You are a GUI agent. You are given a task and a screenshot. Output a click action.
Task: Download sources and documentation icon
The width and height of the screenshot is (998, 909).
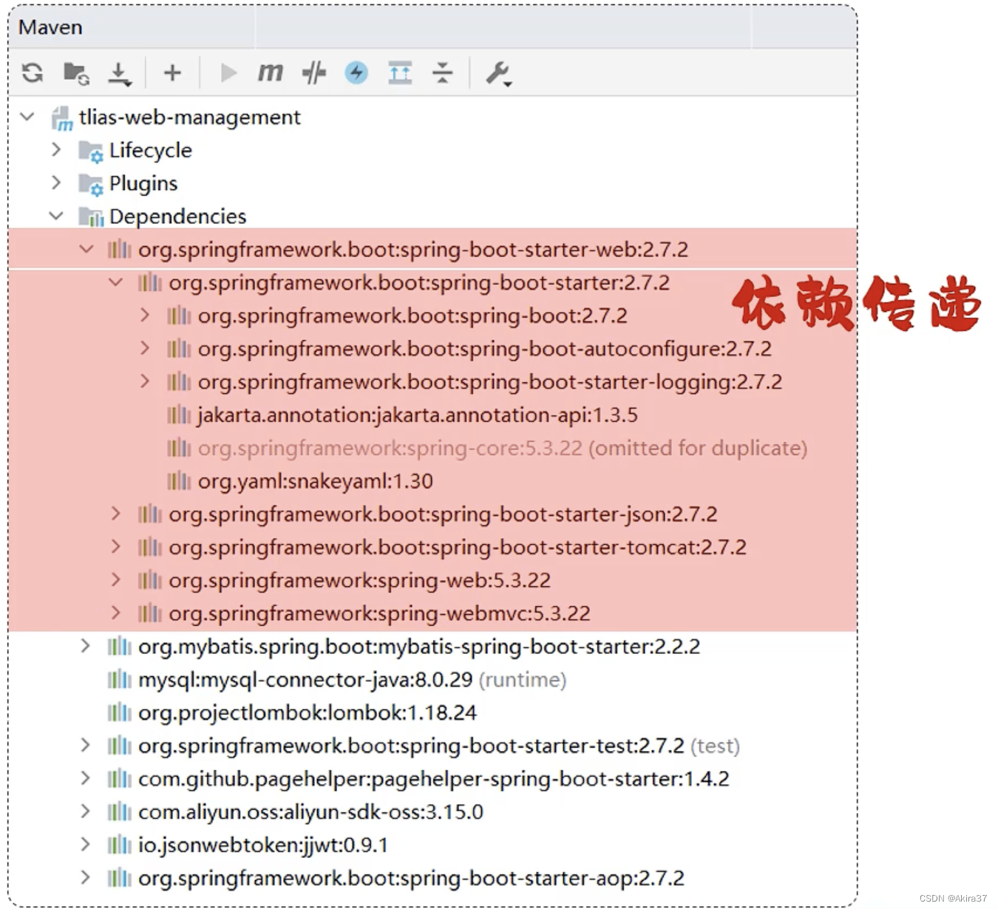tap(120, 73)
